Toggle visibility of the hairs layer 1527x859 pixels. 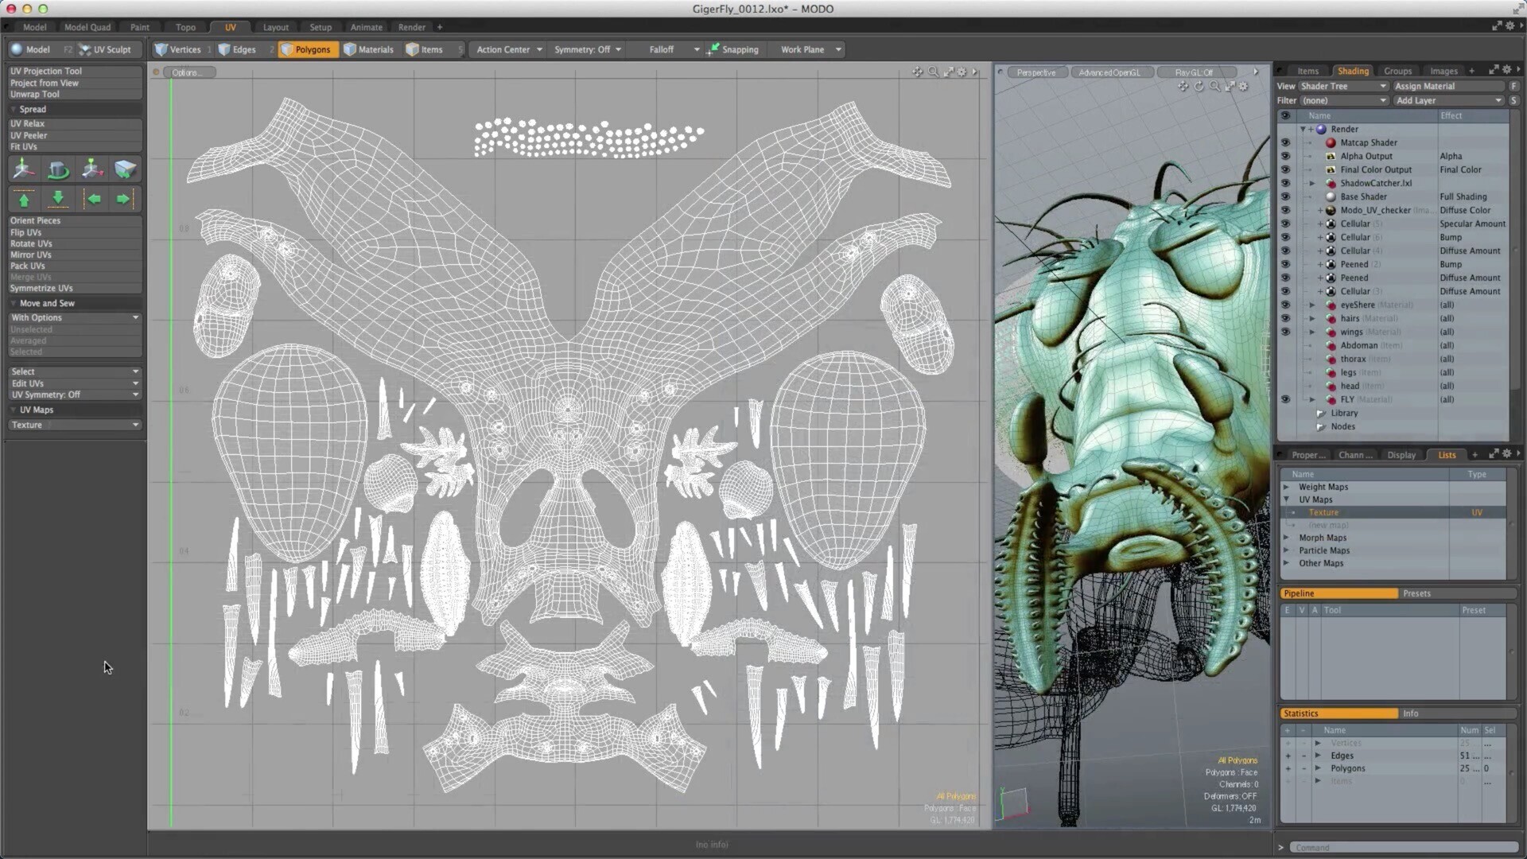click(1284, 318)
